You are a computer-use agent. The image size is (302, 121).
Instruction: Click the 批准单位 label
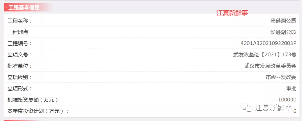click(20, 66)
